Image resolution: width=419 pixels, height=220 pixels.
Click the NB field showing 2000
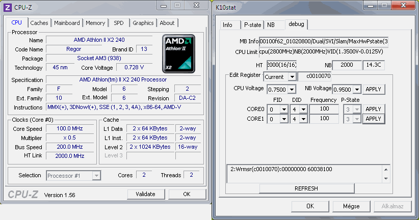coord(347,65)
